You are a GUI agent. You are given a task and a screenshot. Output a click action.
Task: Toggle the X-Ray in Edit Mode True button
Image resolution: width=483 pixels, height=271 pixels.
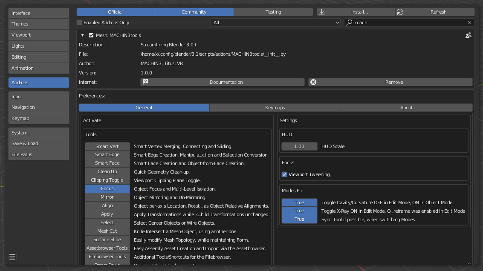pos(299,211)
